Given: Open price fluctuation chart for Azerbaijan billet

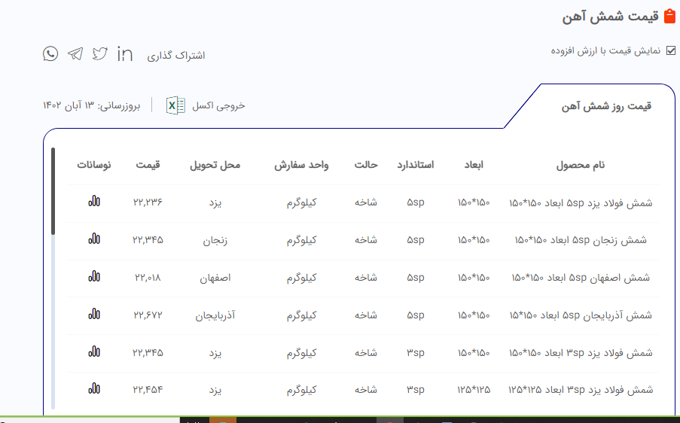Looking at the screenshot, I should point(94,314).
